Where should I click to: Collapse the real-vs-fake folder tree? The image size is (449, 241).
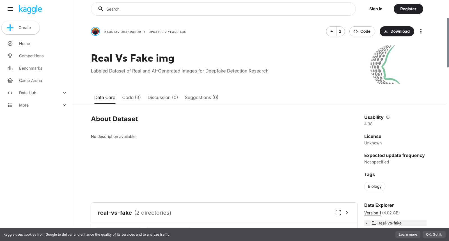pos(367,223)
